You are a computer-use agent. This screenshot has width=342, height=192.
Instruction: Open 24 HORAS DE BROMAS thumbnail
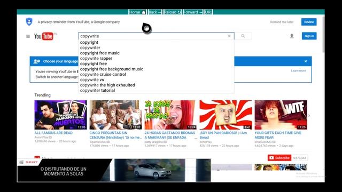point(170,115)
